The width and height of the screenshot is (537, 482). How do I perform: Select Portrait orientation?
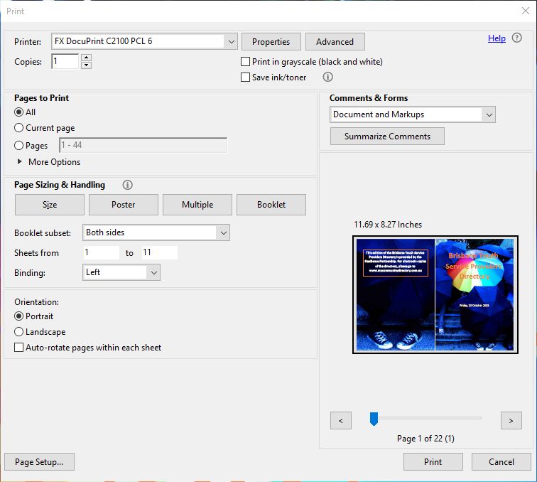[19, 316]
